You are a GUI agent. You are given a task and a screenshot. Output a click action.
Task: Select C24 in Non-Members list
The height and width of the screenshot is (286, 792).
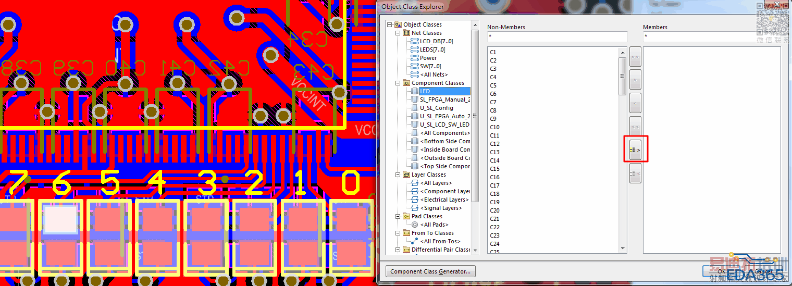pyautogui.click(x=494, y=244)
